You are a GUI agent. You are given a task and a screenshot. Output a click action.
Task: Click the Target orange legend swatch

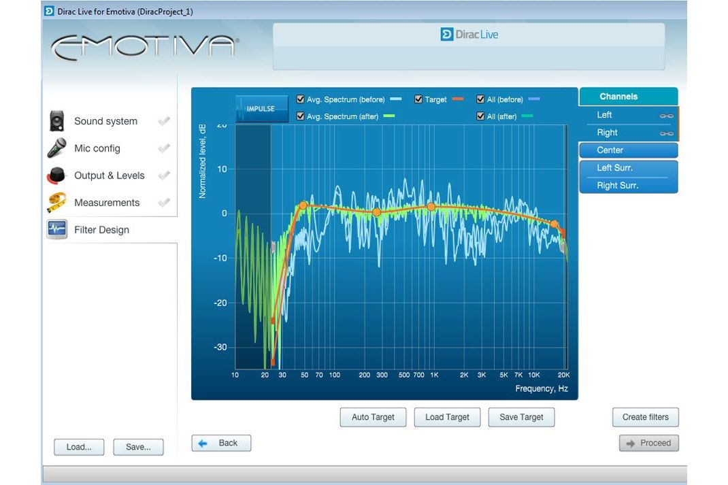(x=458, y=99)
